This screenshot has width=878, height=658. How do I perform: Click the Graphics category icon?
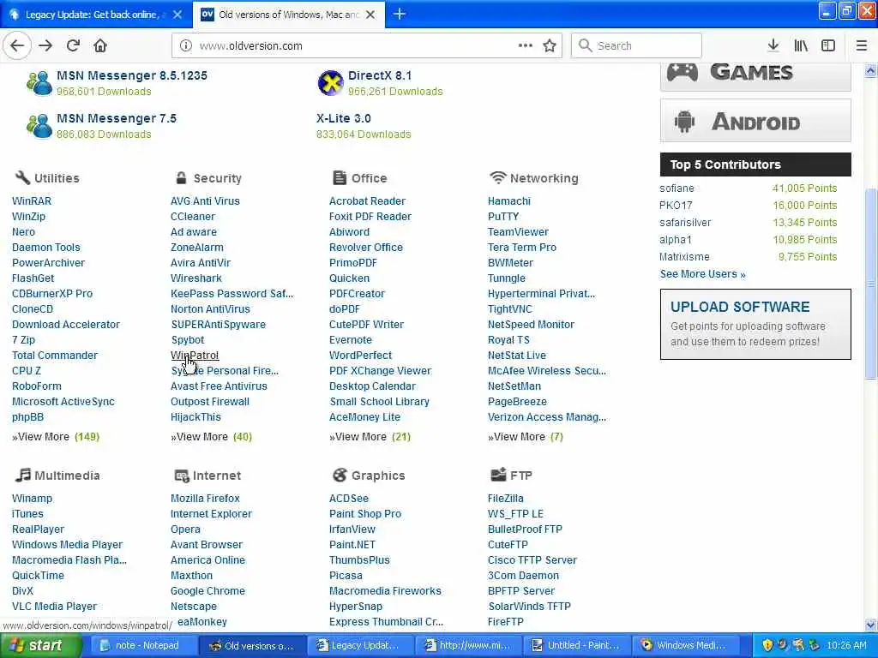tap(340, 475)
